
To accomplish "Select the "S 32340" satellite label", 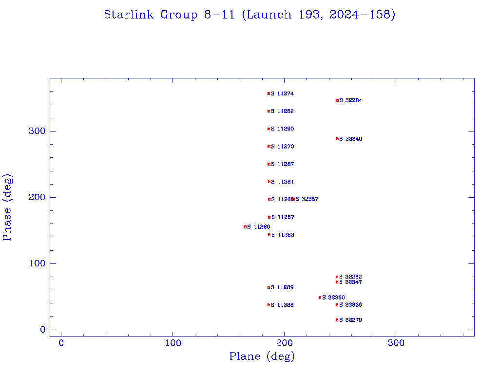I will pyautogui.click(x=350, y=139).
